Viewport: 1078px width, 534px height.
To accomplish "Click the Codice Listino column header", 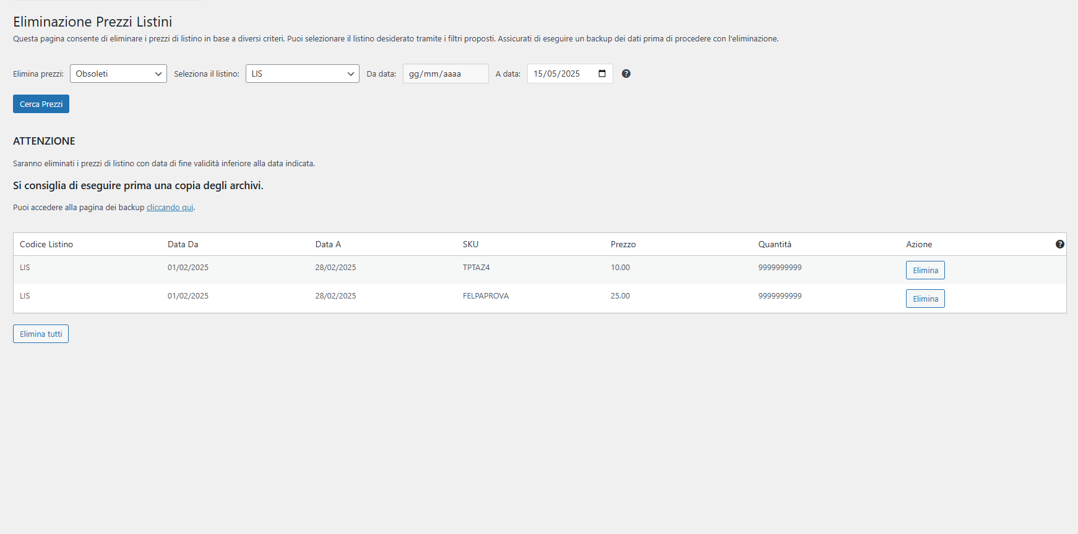I will pyautogui.click(x=46, y=244).
